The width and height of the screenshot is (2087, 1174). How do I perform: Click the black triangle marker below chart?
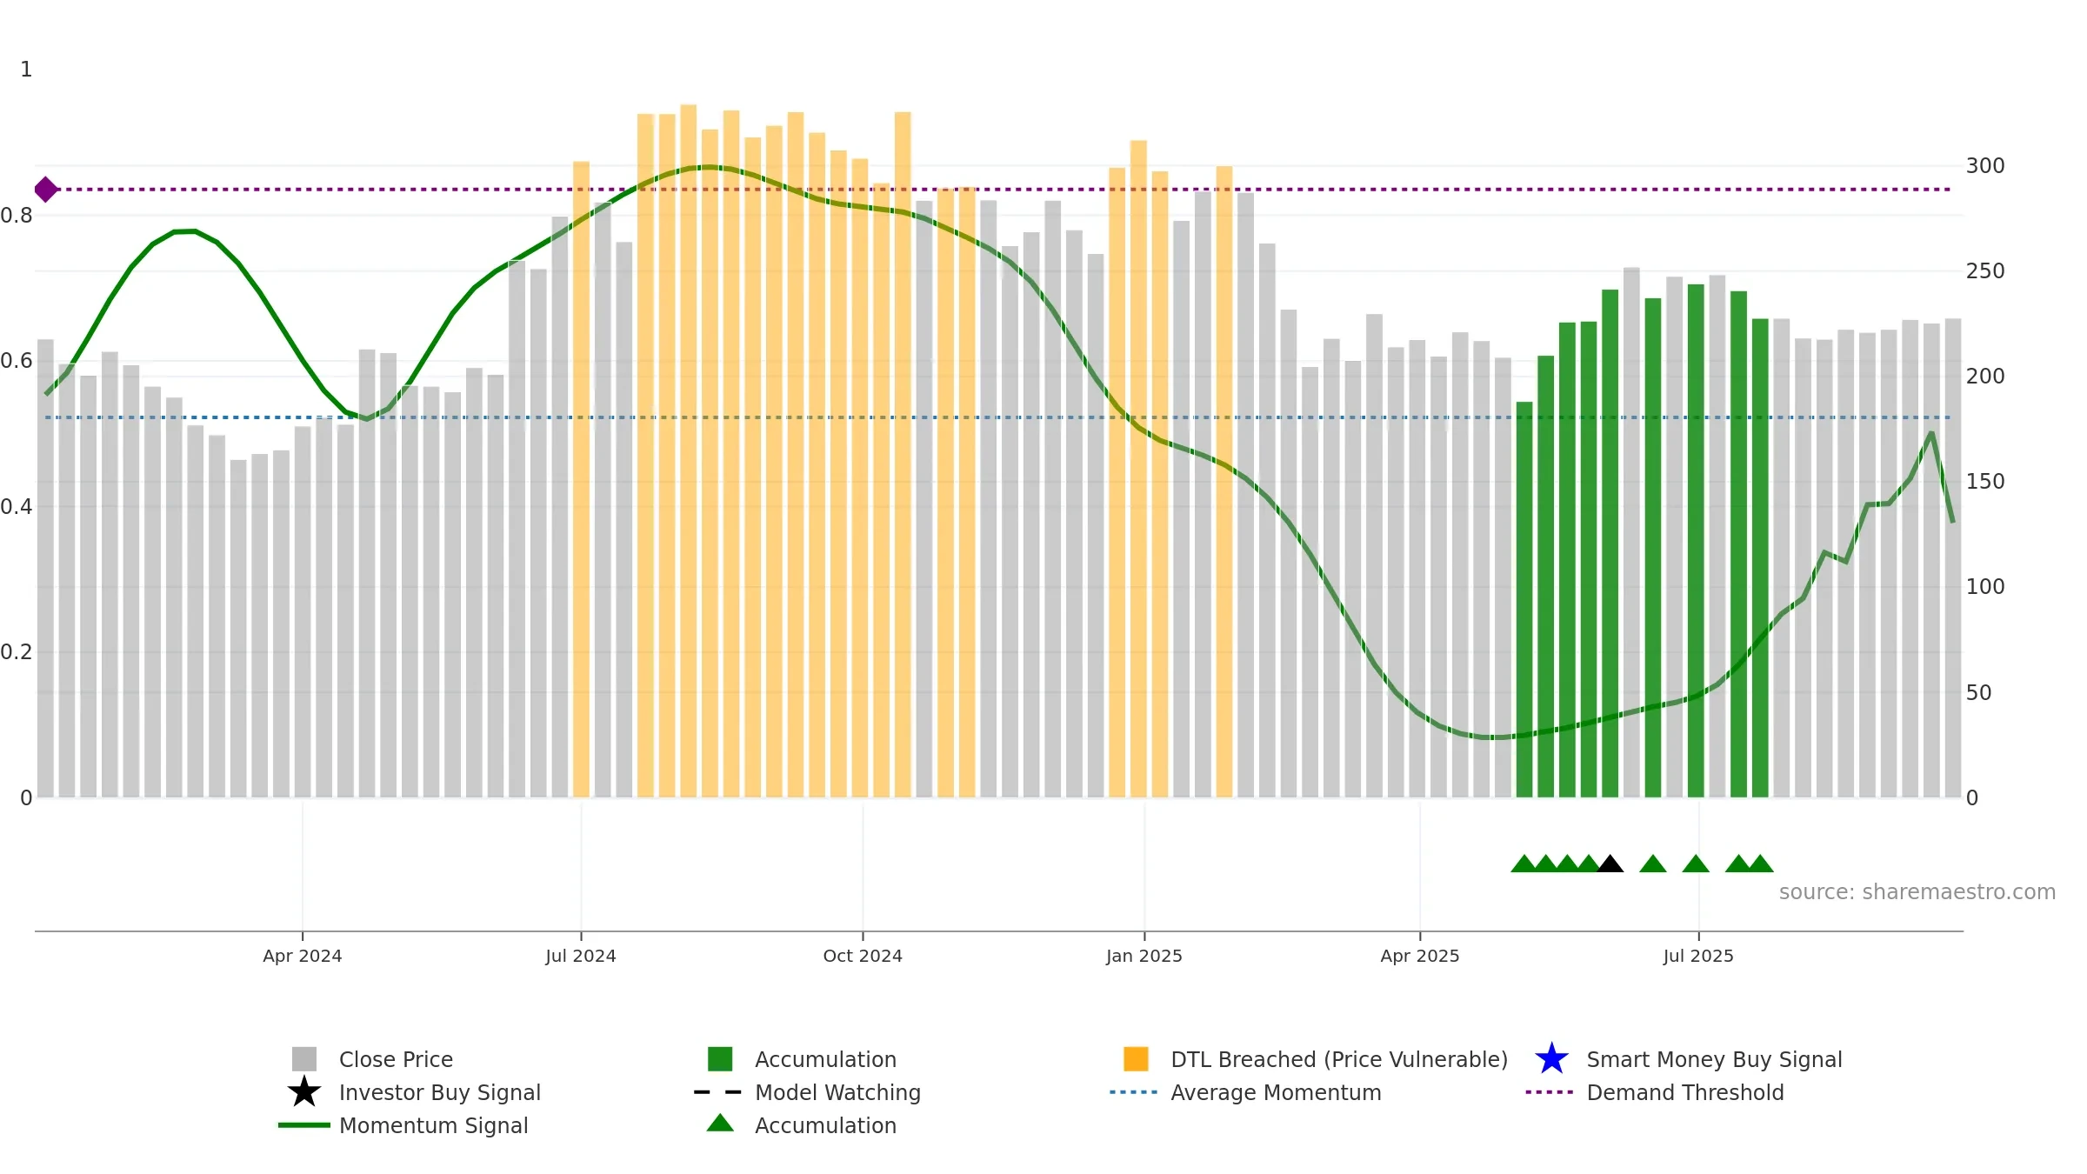click(1610, 864)
